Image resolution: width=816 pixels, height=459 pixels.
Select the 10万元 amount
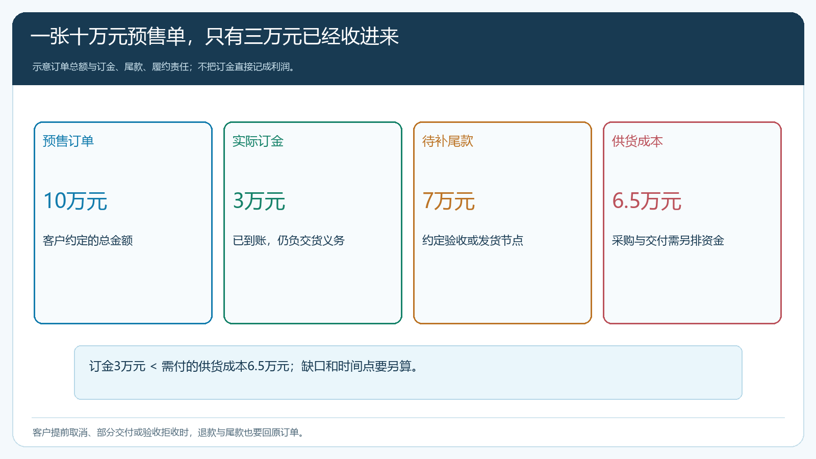point(75,201)
